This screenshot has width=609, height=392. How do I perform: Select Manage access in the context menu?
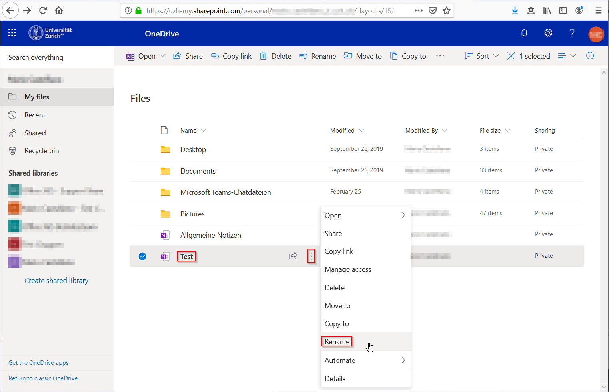coord(365,269)
